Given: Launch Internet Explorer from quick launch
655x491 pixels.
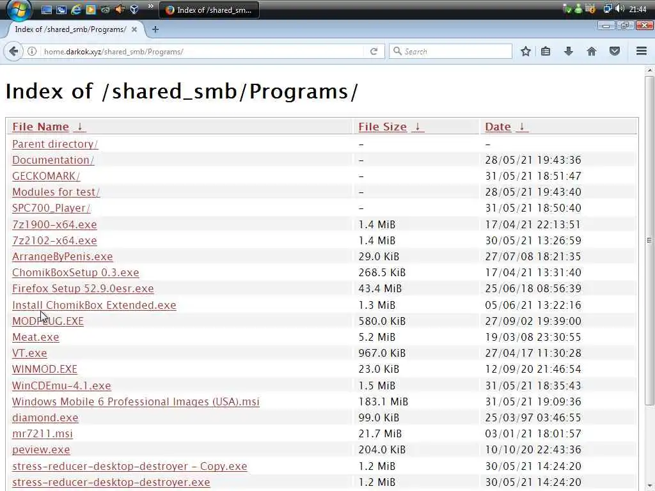Looking at the screenshot, I should click(x=76, y=10).
